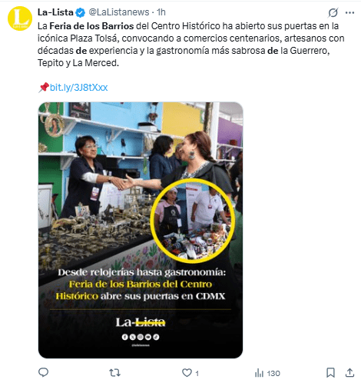
Task: Enlarge the Feria de los Barrios image
Action: pyautogui.click(x=141, y=230)
